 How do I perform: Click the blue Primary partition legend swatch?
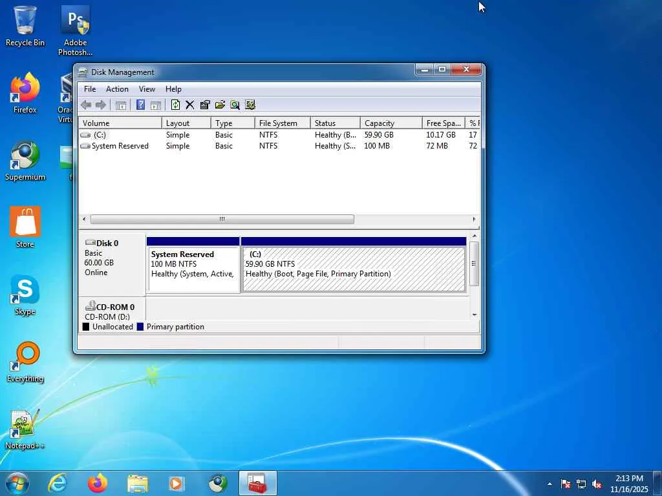click(140, 327)
